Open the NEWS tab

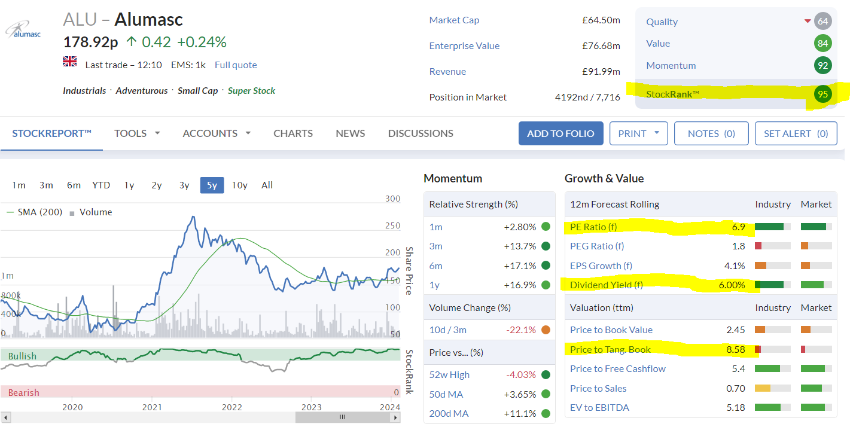(x=351, y=133)
